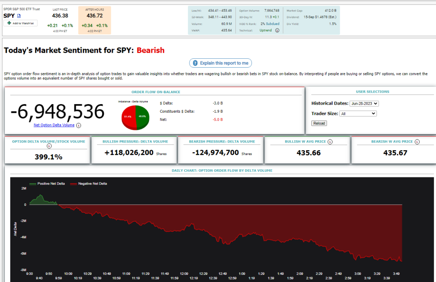Click the VWAP 435.64 value
Screen dimensions: 436x282
pos(227,31)
